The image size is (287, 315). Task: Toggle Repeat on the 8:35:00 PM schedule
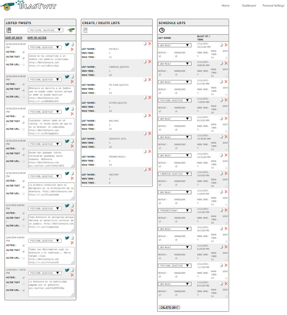(160, 295)
